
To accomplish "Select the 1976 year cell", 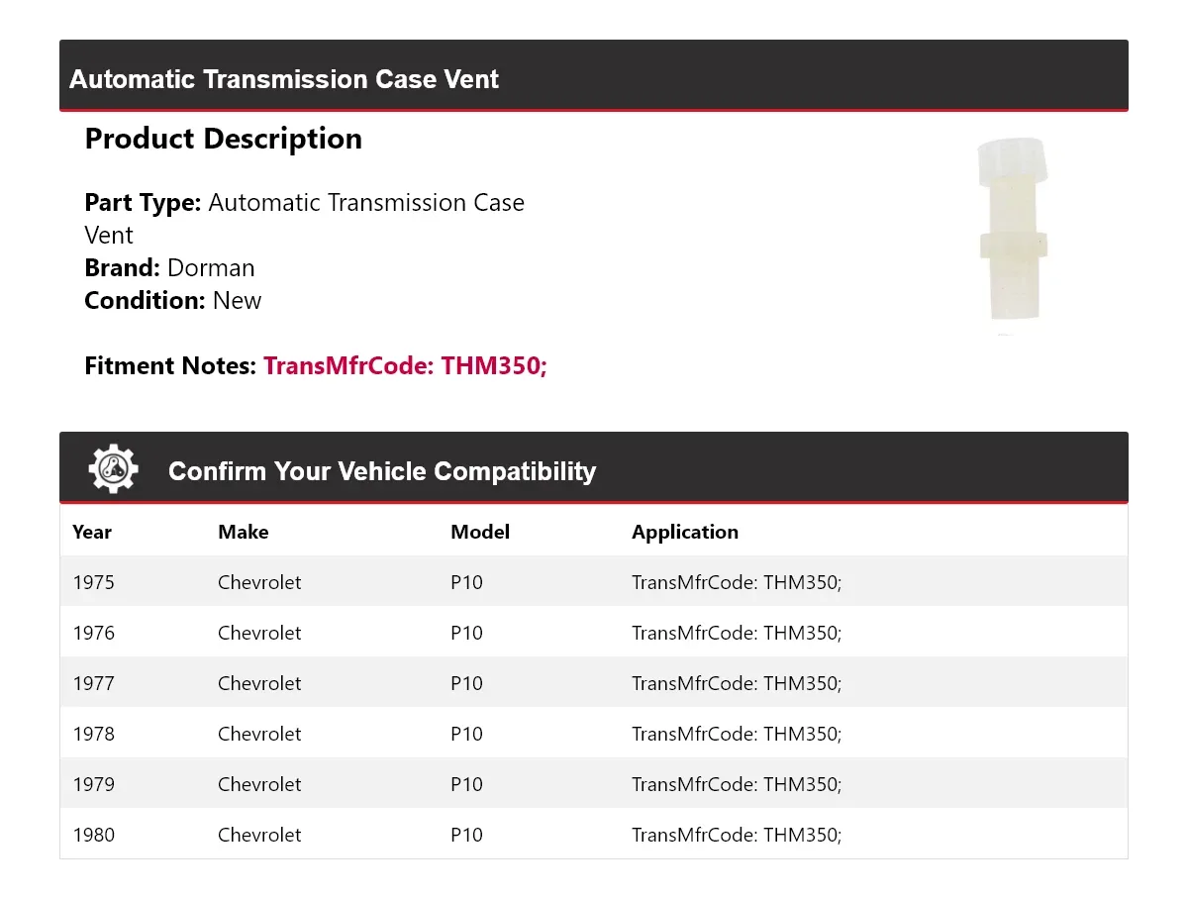I will tap(93, 633).
